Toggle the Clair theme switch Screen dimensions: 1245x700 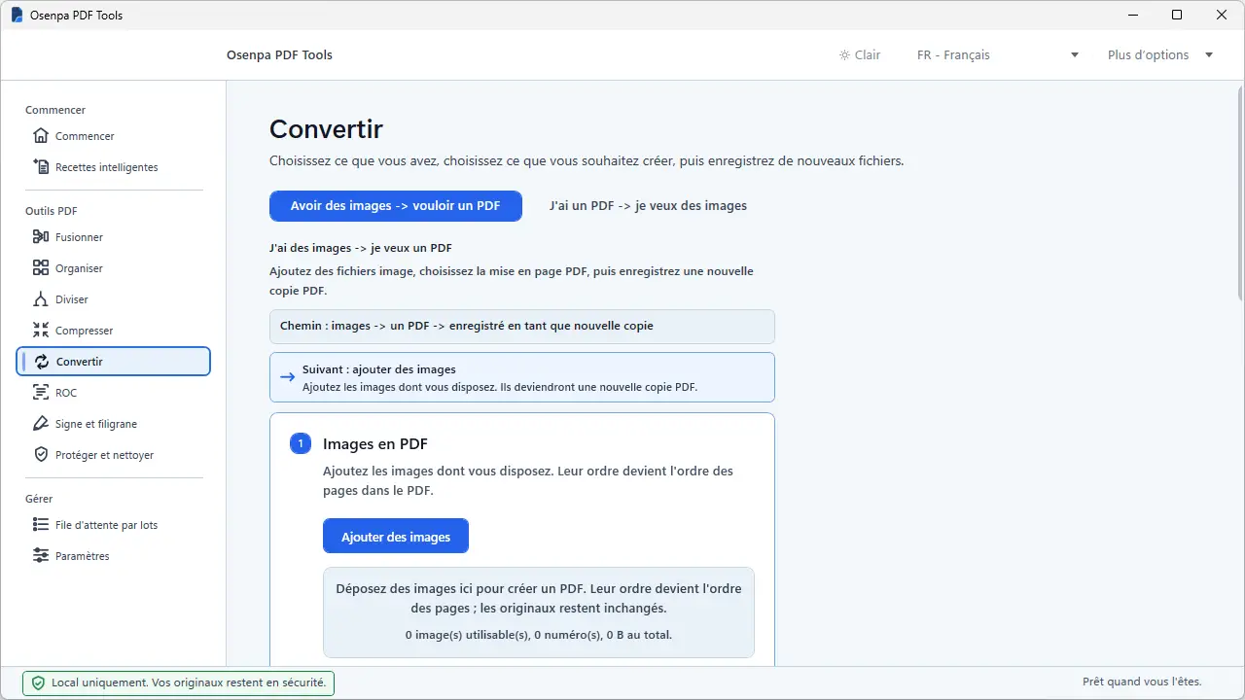[860, 55]
